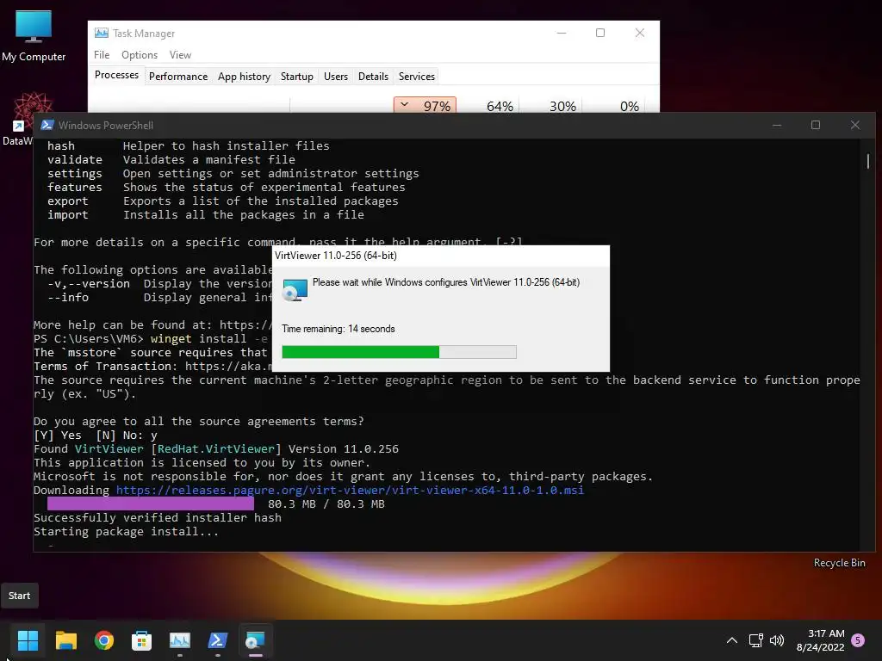Viewport: 882px width, 661px height.
Task: Close the Windows PowerShell window
Action: coord(855,125)
